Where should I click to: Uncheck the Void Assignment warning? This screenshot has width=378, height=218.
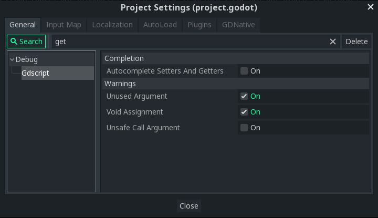(244, 112)
